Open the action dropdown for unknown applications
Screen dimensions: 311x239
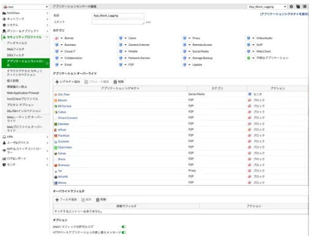point(253,58)
